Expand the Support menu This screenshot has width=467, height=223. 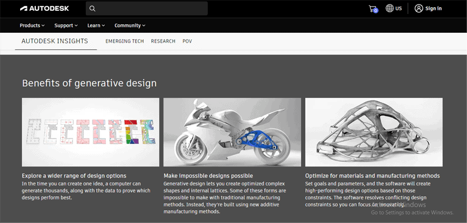point(66,26)
